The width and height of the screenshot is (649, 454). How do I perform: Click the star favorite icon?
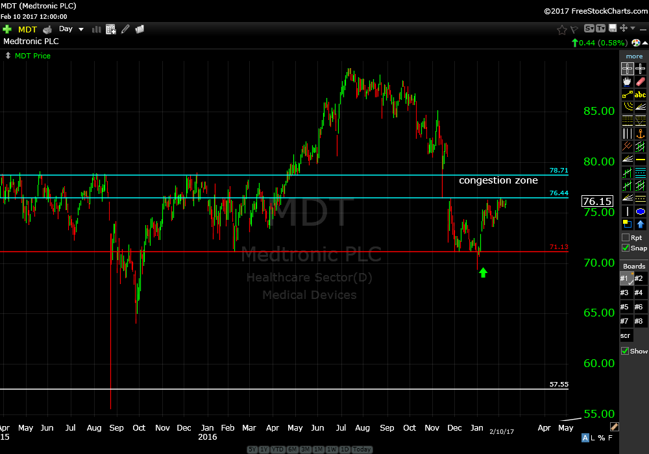(x=562, y=29)
